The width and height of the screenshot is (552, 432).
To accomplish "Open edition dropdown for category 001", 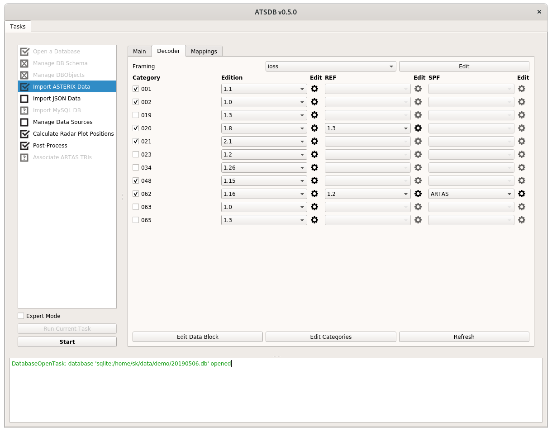I will pos(264,89).
